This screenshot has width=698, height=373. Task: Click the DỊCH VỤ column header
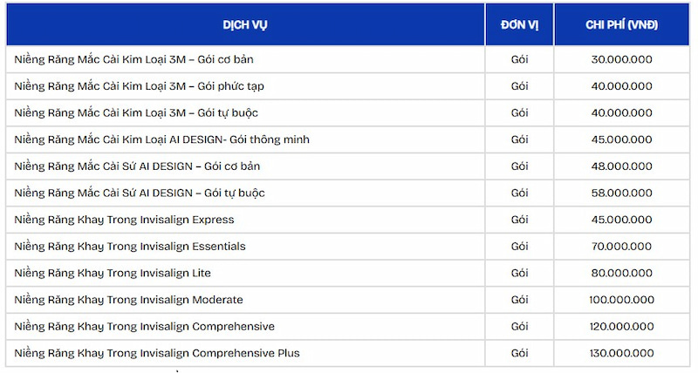[245, 24]
